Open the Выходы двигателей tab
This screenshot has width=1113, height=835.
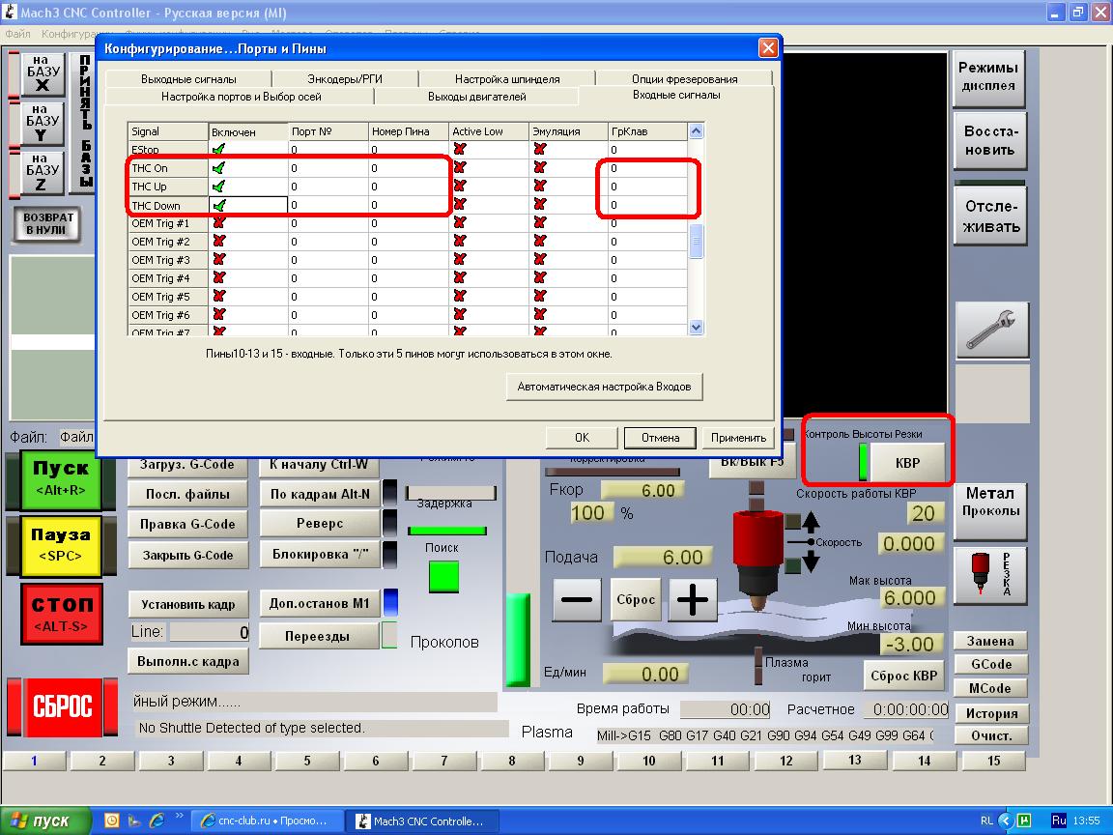(477, 97)
